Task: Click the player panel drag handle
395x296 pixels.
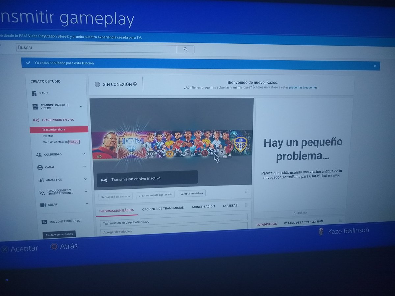Action: 247,191
